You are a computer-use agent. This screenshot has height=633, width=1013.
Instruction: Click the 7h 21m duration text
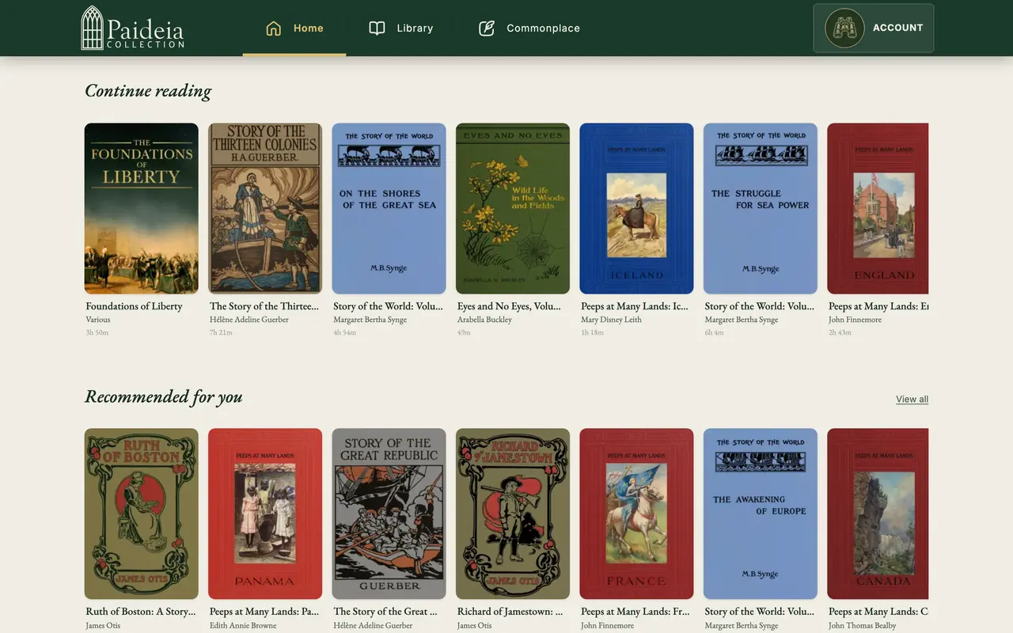pos(220,332)
